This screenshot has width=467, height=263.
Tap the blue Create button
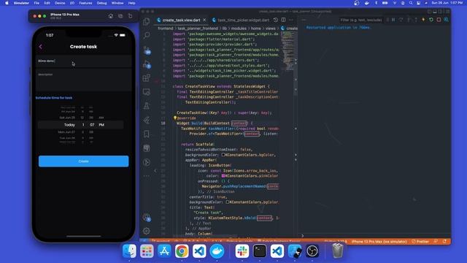pyautogui.click(x=83, y=161)
